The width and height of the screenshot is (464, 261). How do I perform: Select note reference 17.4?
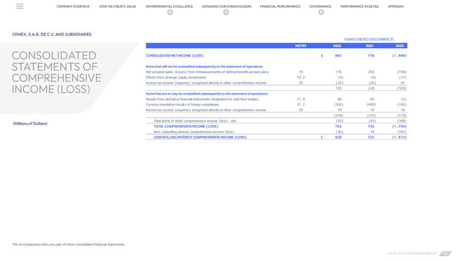pyautogui.click(x=301, y=99)
